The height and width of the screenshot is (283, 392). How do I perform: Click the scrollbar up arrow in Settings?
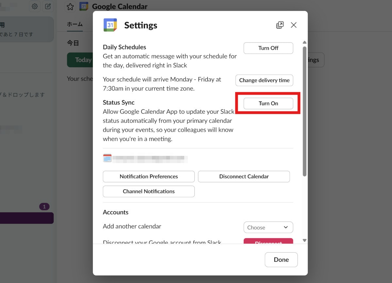point(304,42)
